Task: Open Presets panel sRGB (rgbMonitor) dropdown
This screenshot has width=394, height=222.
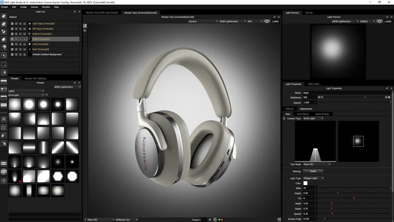Action: click(x=67, y=87)
